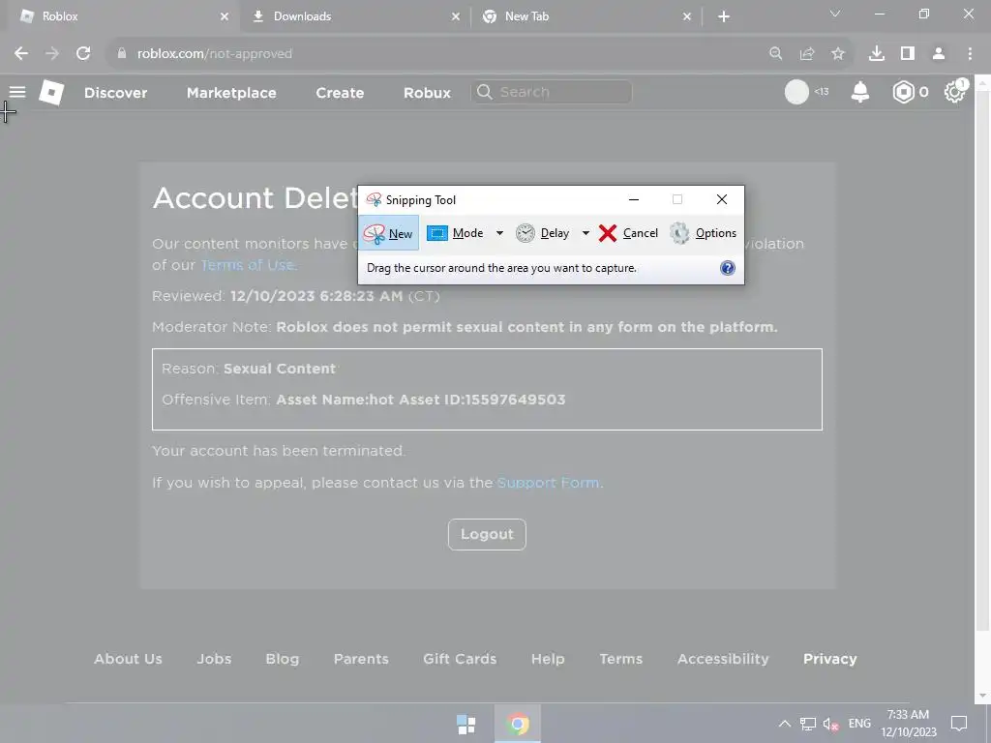Close the New Tab tab
The height and width of the screenshot is (743, 991).
(x=687, y=17)
